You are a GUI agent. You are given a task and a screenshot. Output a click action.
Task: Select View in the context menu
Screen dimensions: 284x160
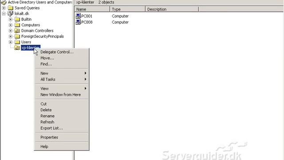[62, 88]
